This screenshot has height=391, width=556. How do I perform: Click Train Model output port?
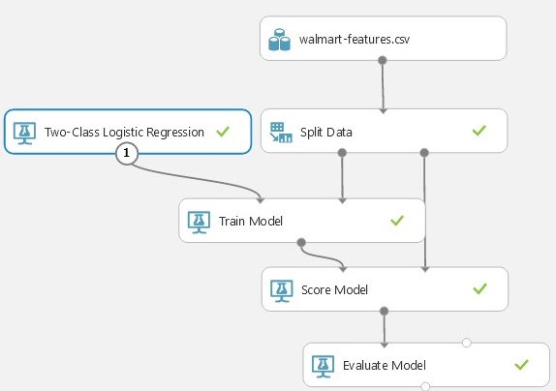click(301, 243)
